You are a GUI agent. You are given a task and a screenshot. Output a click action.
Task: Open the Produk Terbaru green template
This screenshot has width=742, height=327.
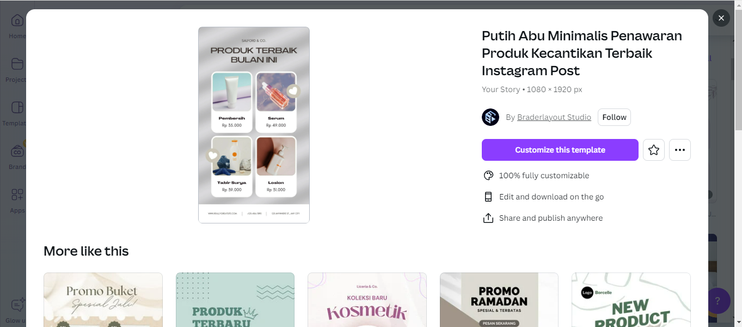(235, 300)
